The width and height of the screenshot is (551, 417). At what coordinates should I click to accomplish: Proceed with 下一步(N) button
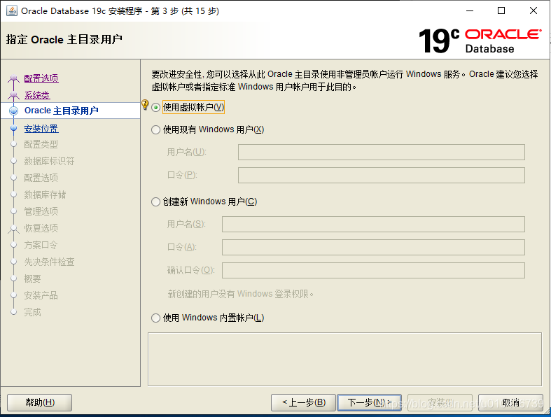pos(369,402)
